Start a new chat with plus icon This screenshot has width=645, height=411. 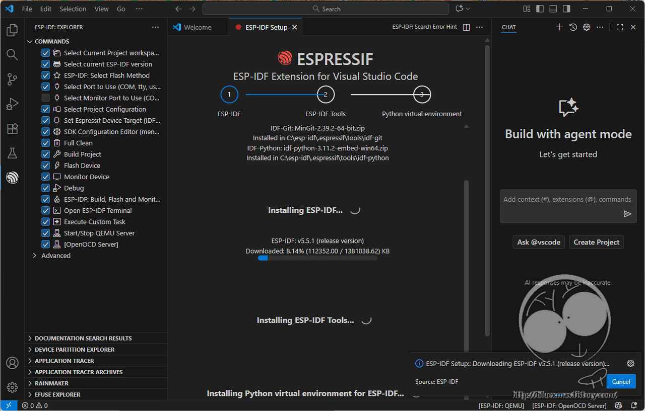pyautogui.click(x=559, y=27)
